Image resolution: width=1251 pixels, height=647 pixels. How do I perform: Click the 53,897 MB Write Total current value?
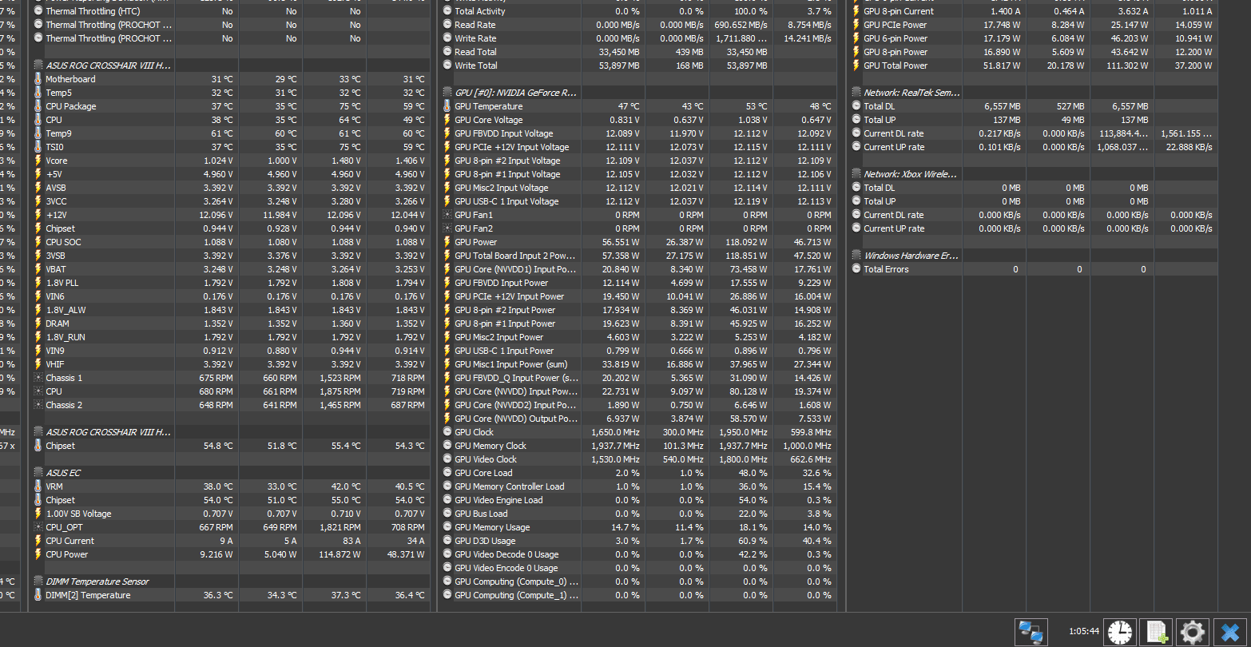620,65
